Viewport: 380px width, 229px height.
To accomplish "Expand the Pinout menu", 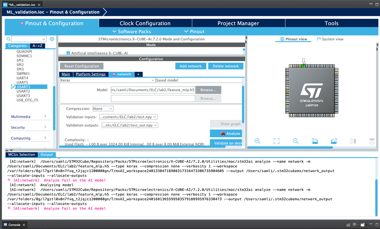I will pos(194,32).
